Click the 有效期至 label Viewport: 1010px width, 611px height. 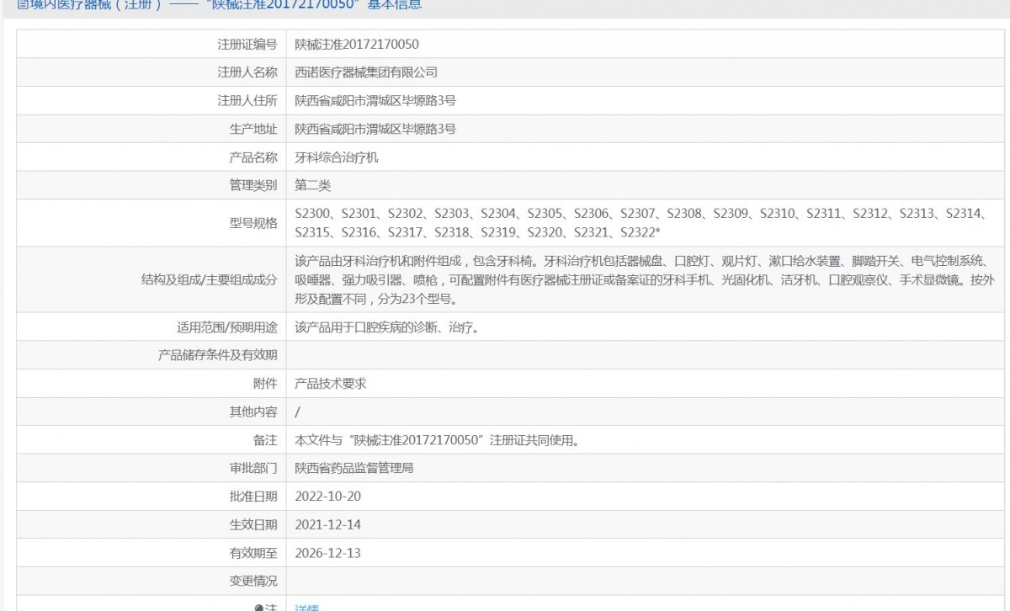point(252,553)
